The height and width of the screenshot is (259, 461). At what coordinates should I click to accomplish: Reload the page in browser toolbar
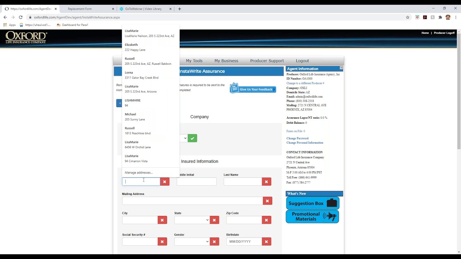21,17
